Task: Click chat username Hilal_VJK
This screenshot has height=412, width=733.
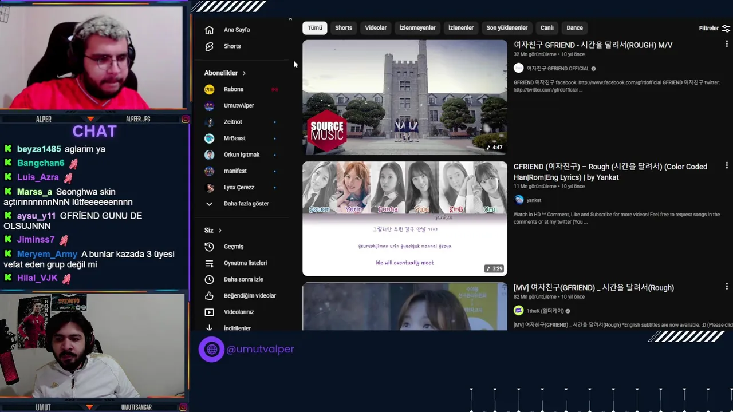Action: point(37,278)
